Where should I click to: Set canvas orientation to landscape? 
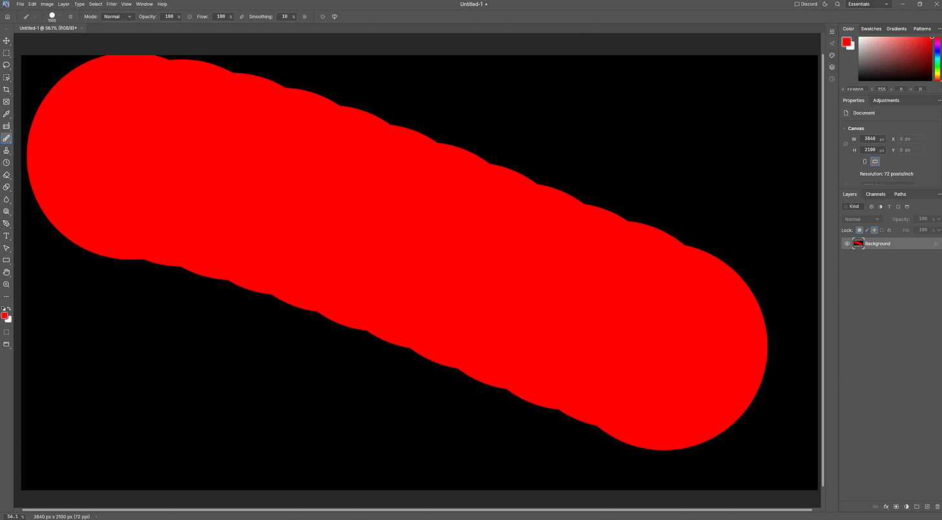pos(875,161)
